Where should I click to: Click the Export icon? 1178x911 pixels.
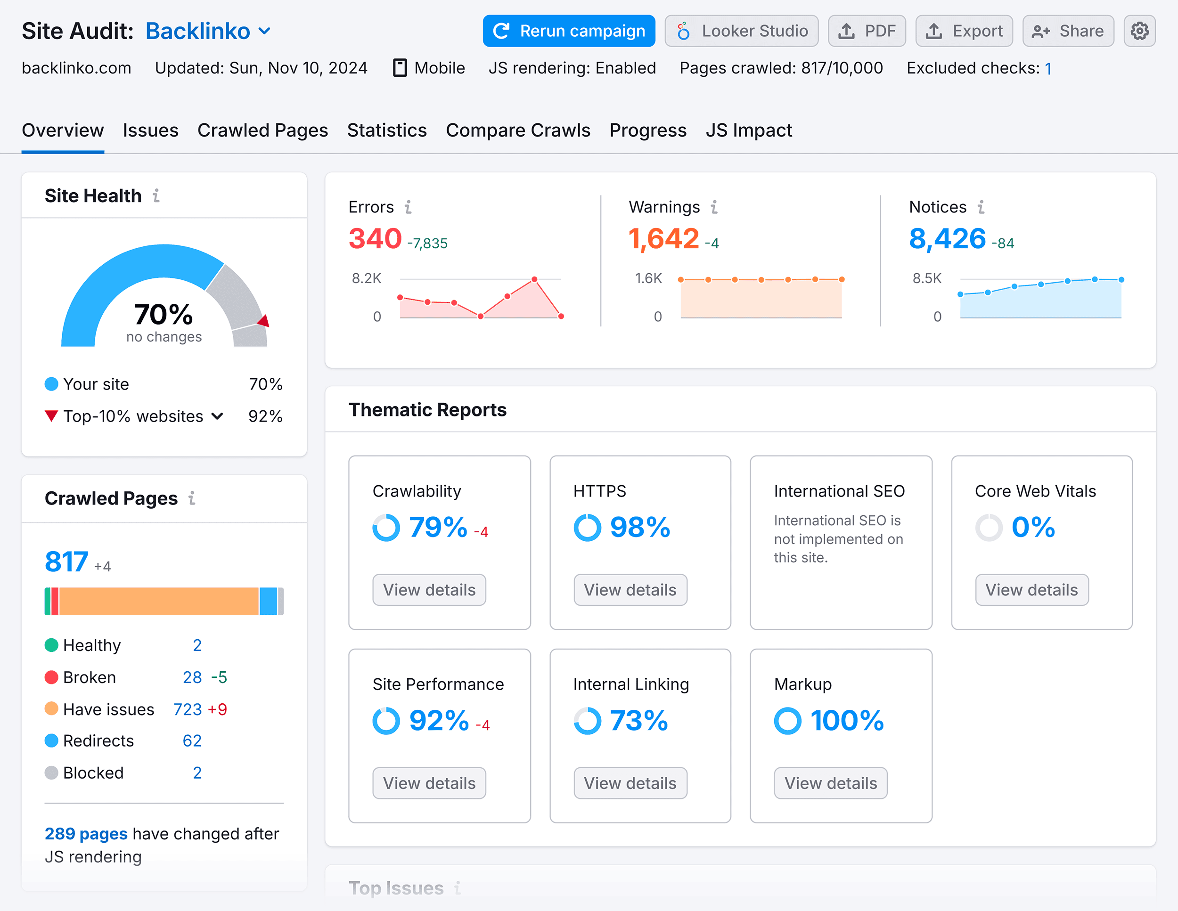[962, 30]
